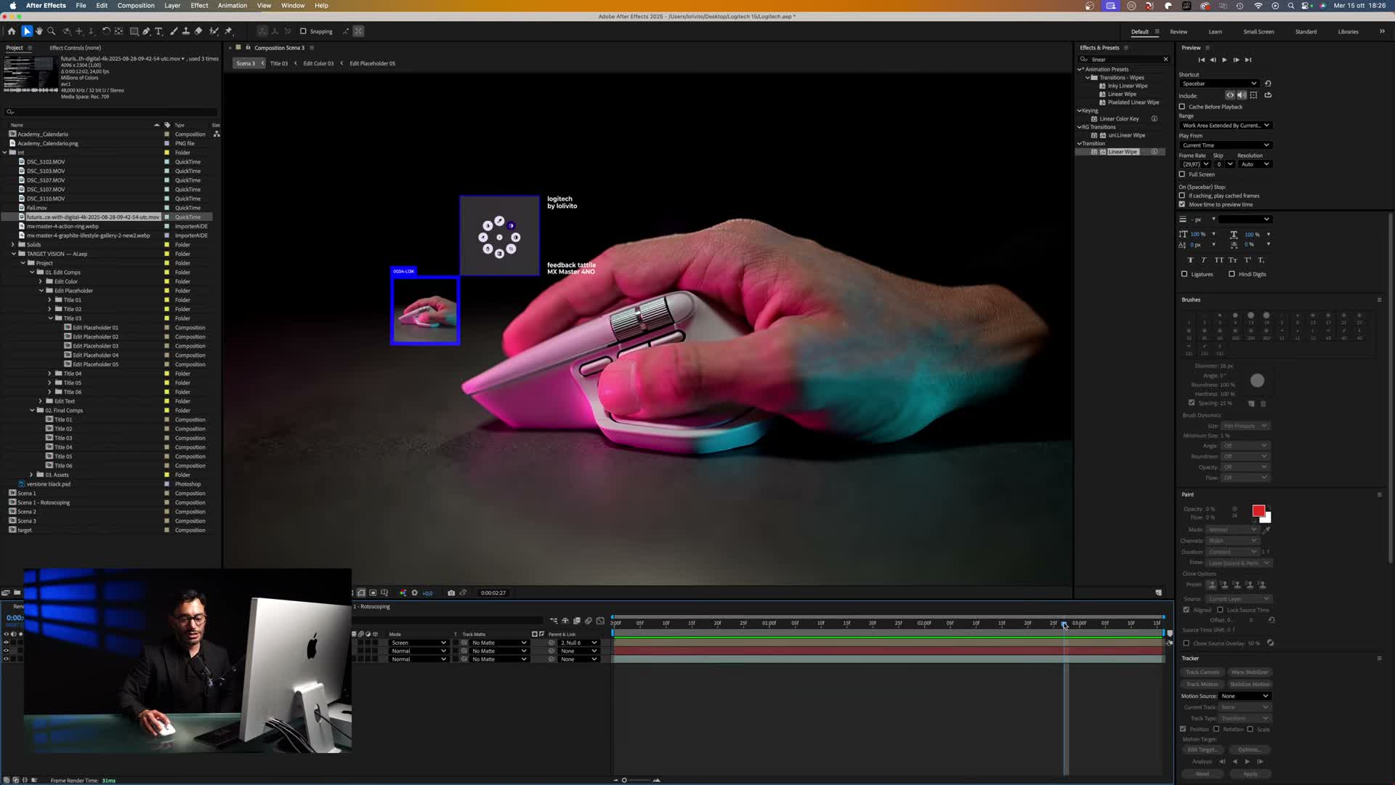Select the Brush tool

coord(174,31)
